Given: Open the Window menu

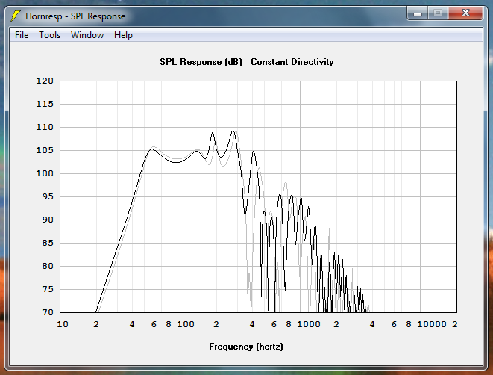Looking at the screenshot, I should (87, 35).
